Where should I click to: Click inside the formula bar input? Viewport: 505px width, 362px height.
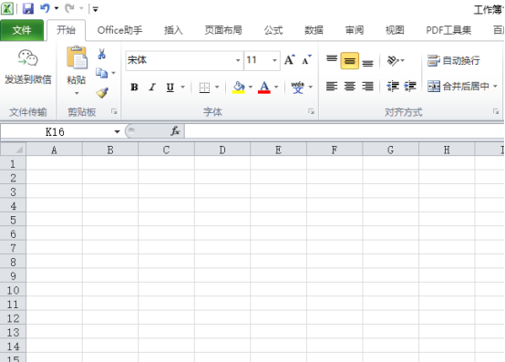tap(344, 131)
